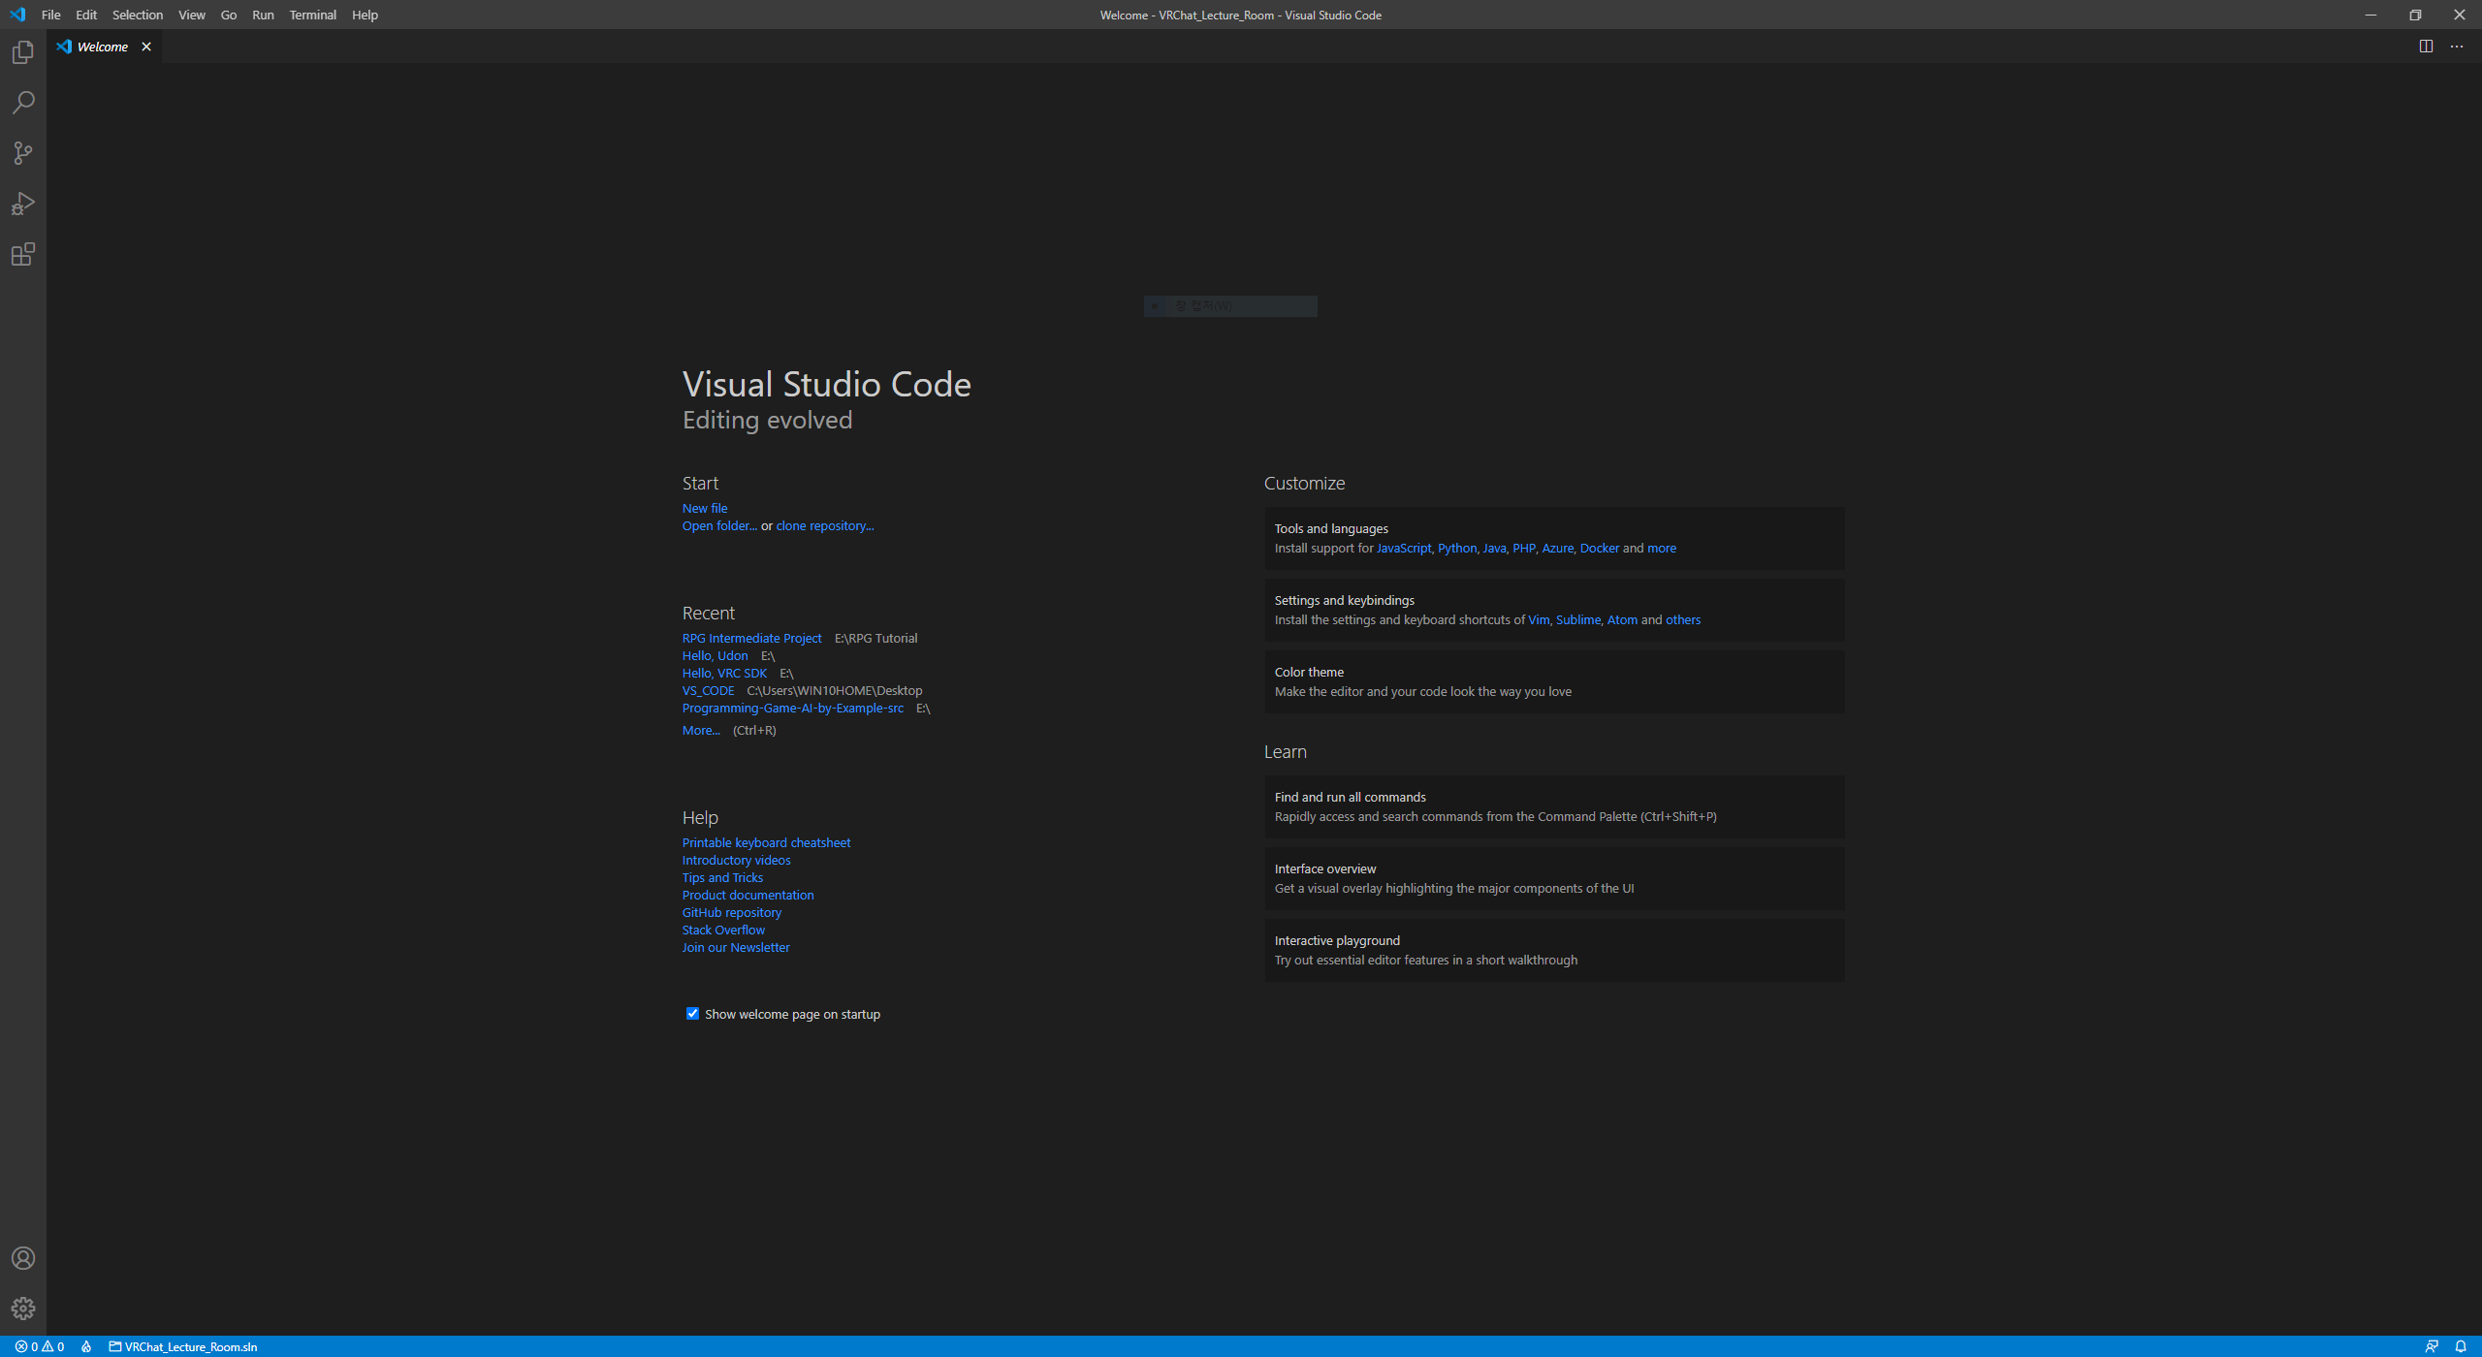Open the Manage gear icon

point(23,1309)
